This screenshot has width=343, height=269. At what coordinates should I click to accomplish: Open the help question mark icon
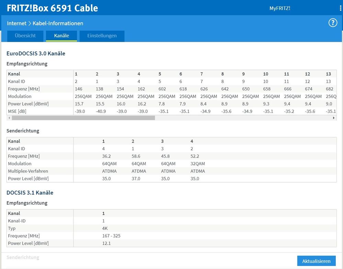coord(333,23)
